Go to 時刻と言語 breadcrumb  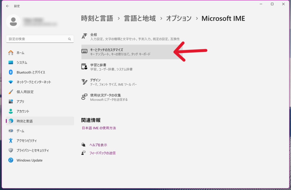97,18
